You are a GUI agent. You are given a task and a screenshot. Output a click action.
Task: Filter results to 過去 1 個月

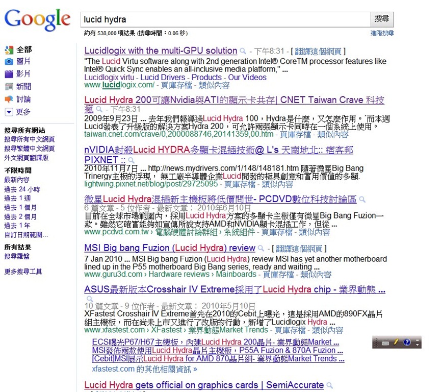[x=20, y=208]
